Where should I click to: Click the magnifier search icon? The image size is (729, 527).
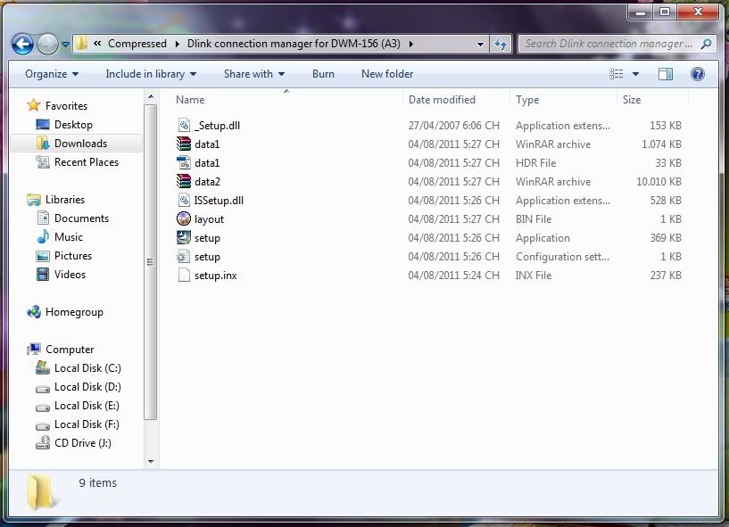(x=706, y=45)
